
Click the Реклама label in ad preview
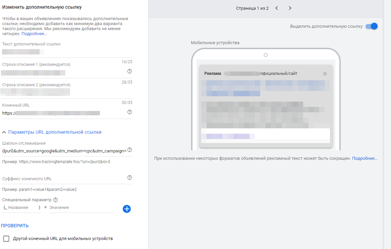pos(213,74)
